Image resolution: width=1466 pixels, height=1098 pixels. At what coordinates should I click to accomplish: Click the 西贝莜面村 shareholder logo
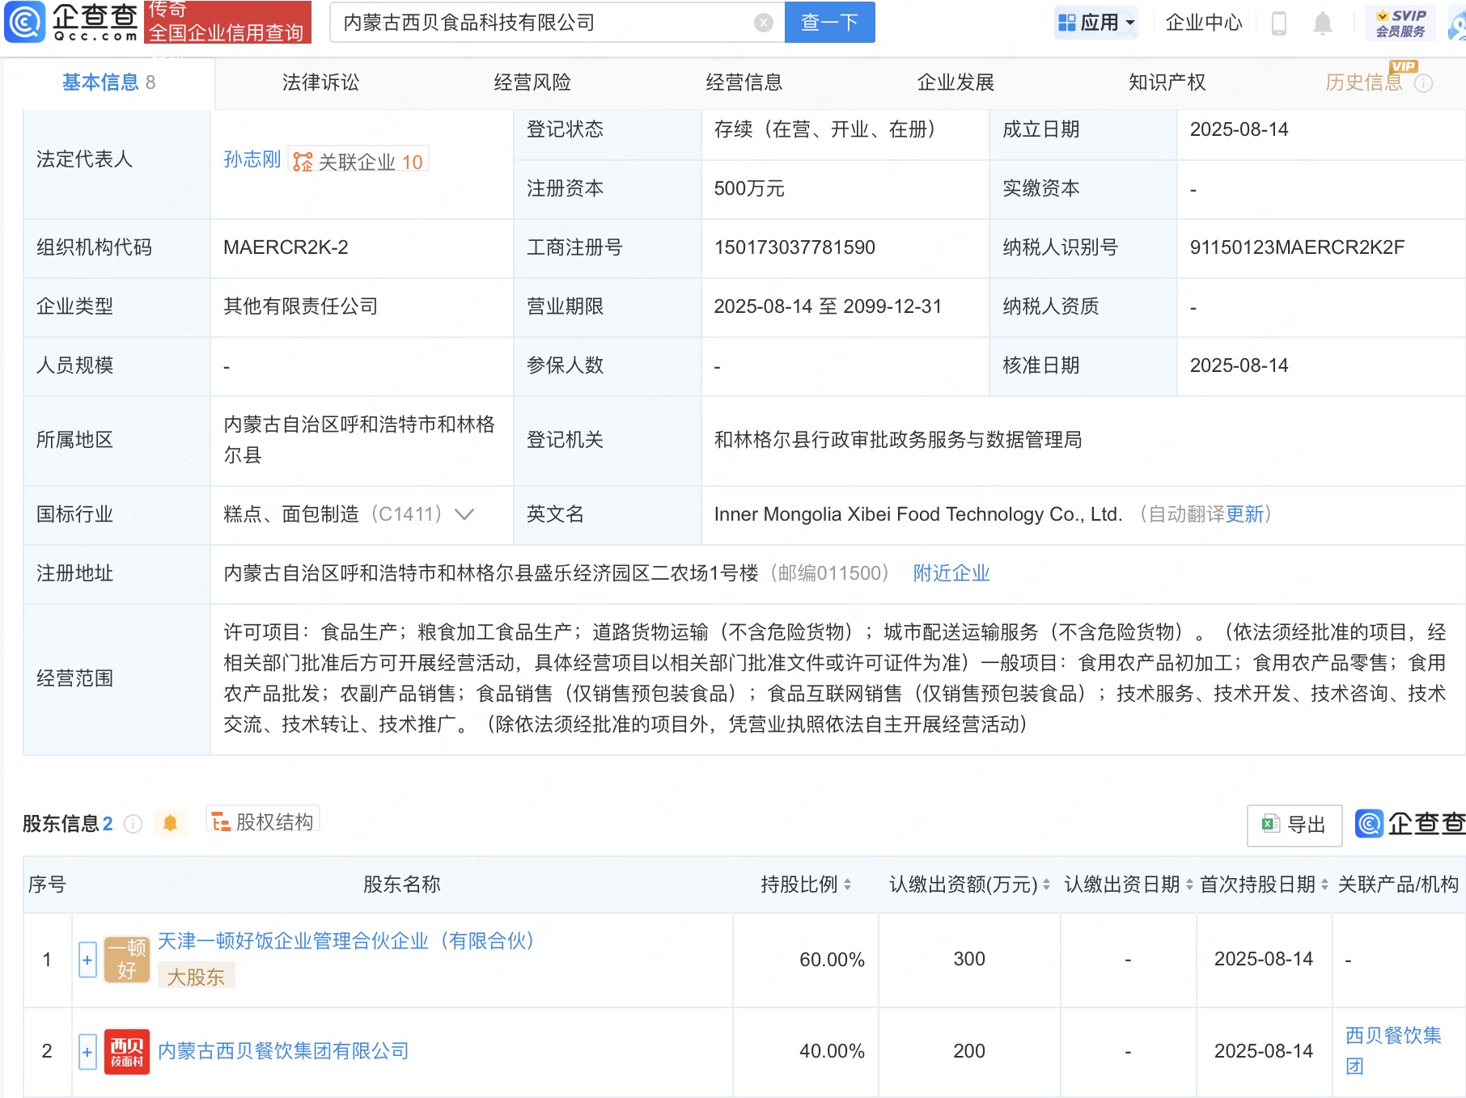[x=127, y=1051]
